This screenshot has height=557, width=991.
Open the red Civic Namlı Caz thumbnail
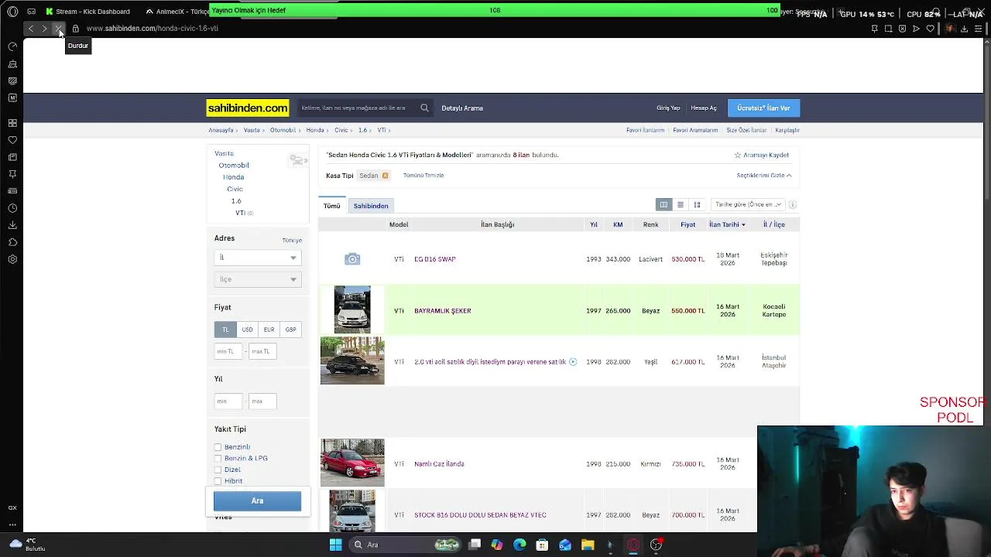click(x=352, y=463)
